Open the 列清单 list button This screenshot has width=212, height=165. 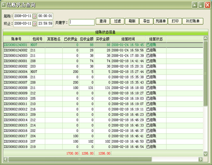click(x=161, y=21)
